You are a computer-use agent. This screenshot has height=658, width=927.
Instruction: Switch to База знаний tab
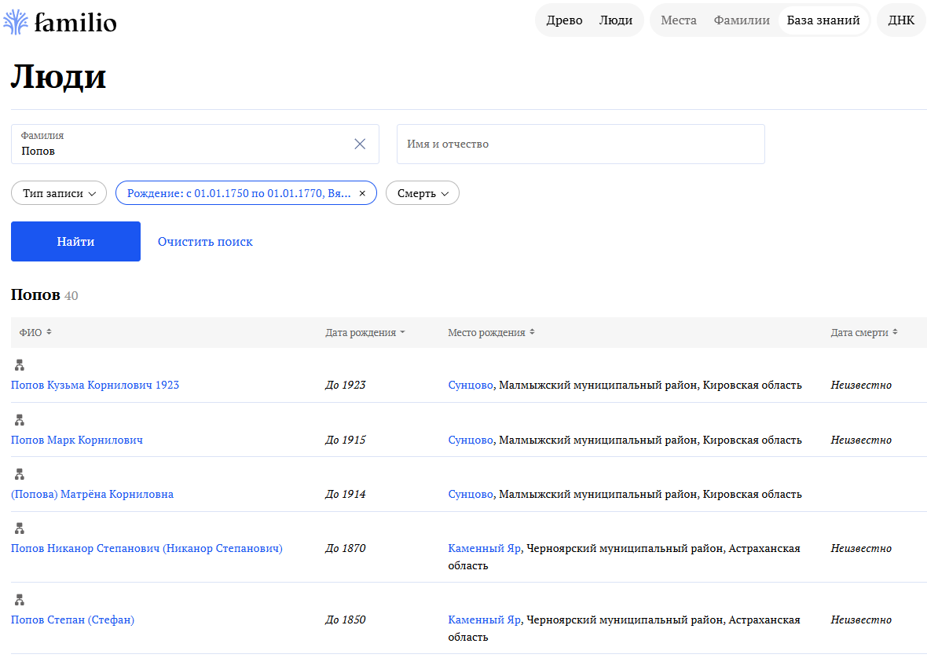click(823, 20)
